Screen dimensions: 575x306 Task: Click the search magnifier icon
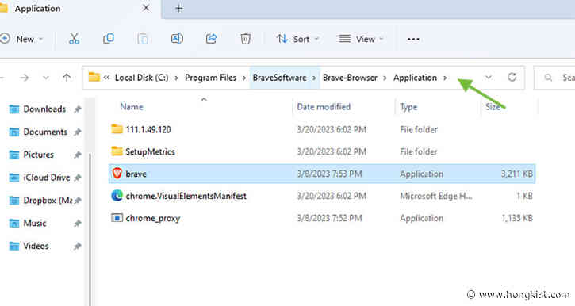coord(548,78)
